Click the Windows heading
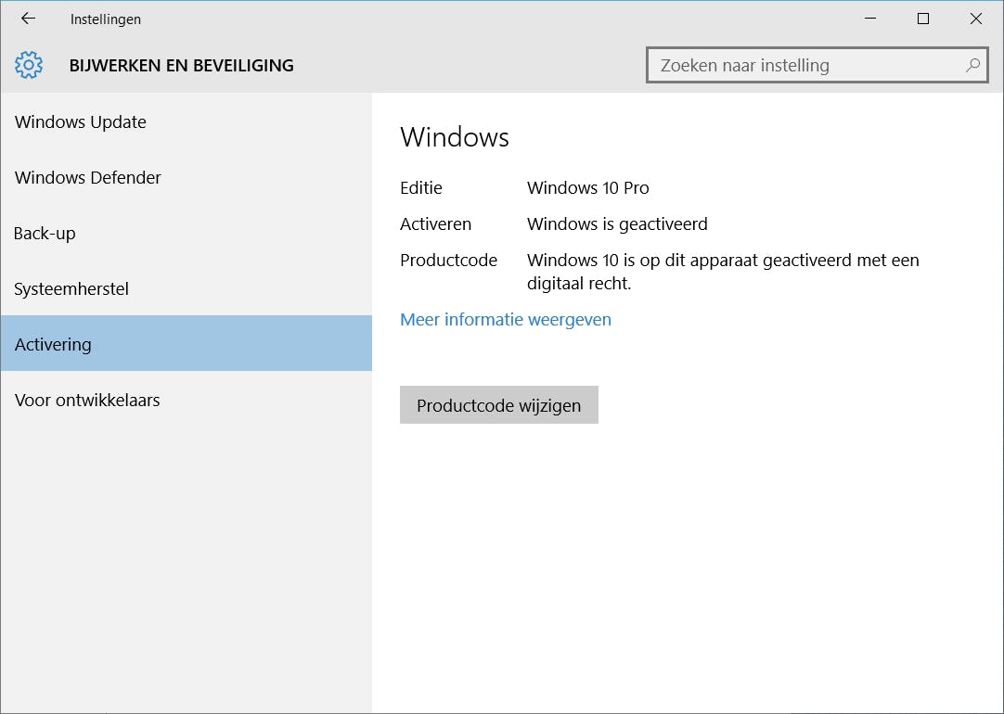Image resolution: width=1004 pixels, height=714 pixels. pyautogui.click(x=455, y=137)
